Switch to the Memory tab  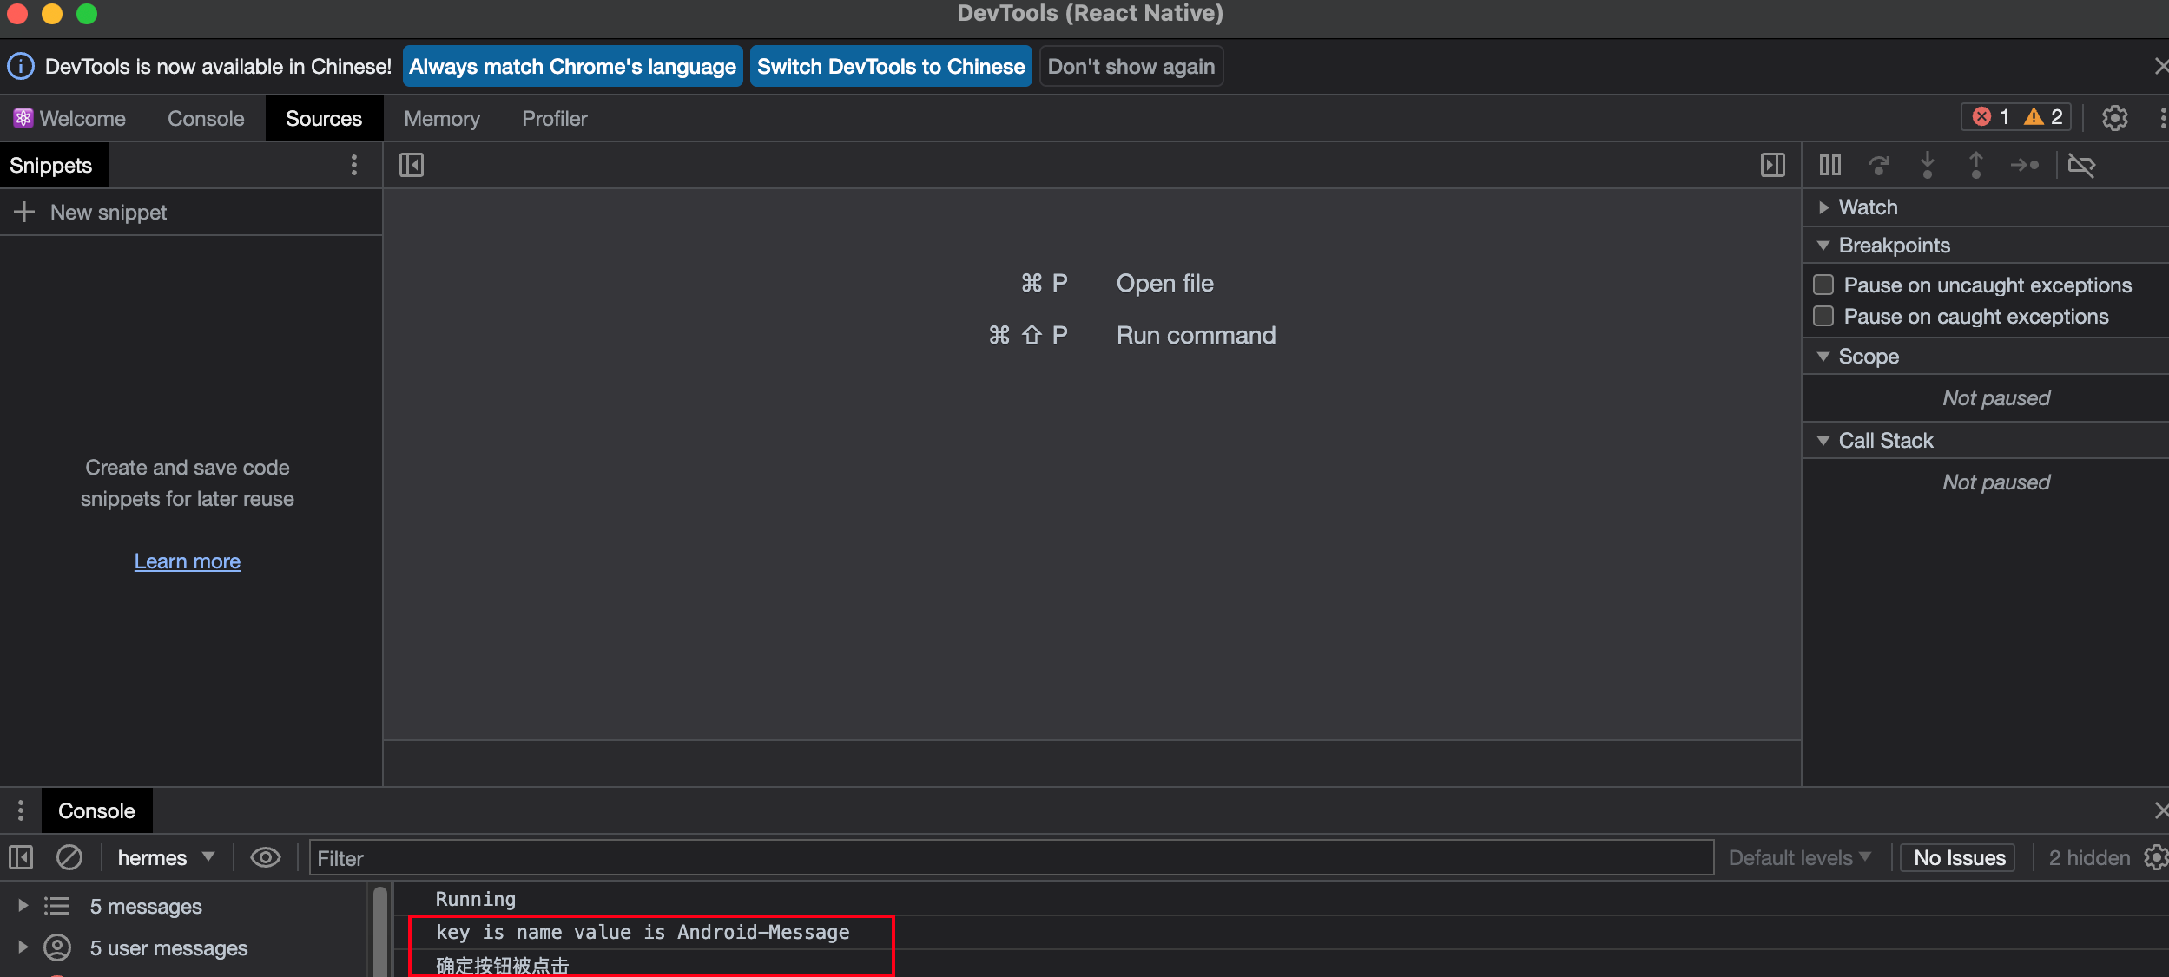tap(441, 118)
